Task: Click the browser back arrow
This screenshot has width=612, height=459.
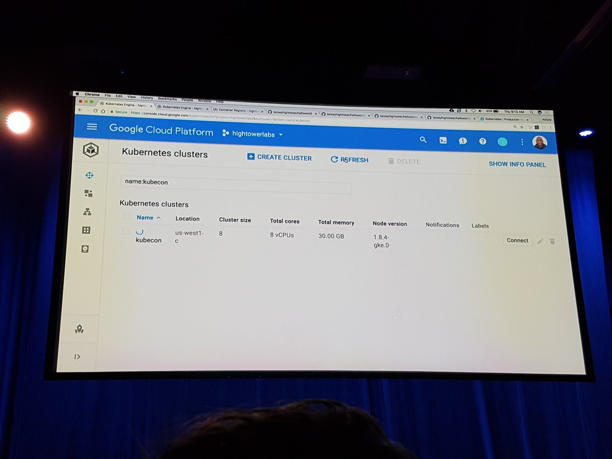Action: (80, 110)
